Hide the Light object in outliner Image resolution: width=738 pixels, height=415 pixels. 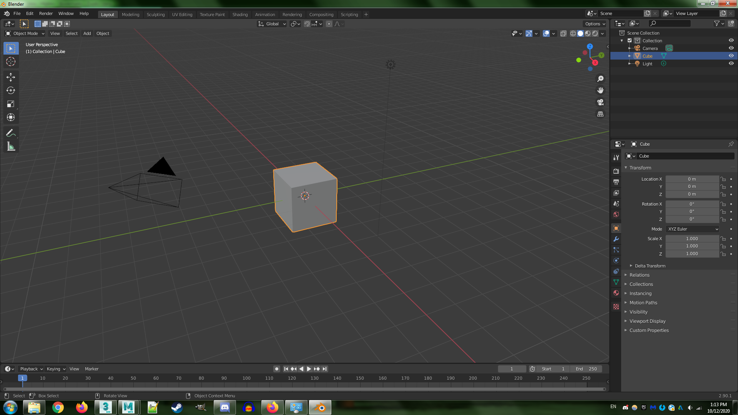coord(731,63)
